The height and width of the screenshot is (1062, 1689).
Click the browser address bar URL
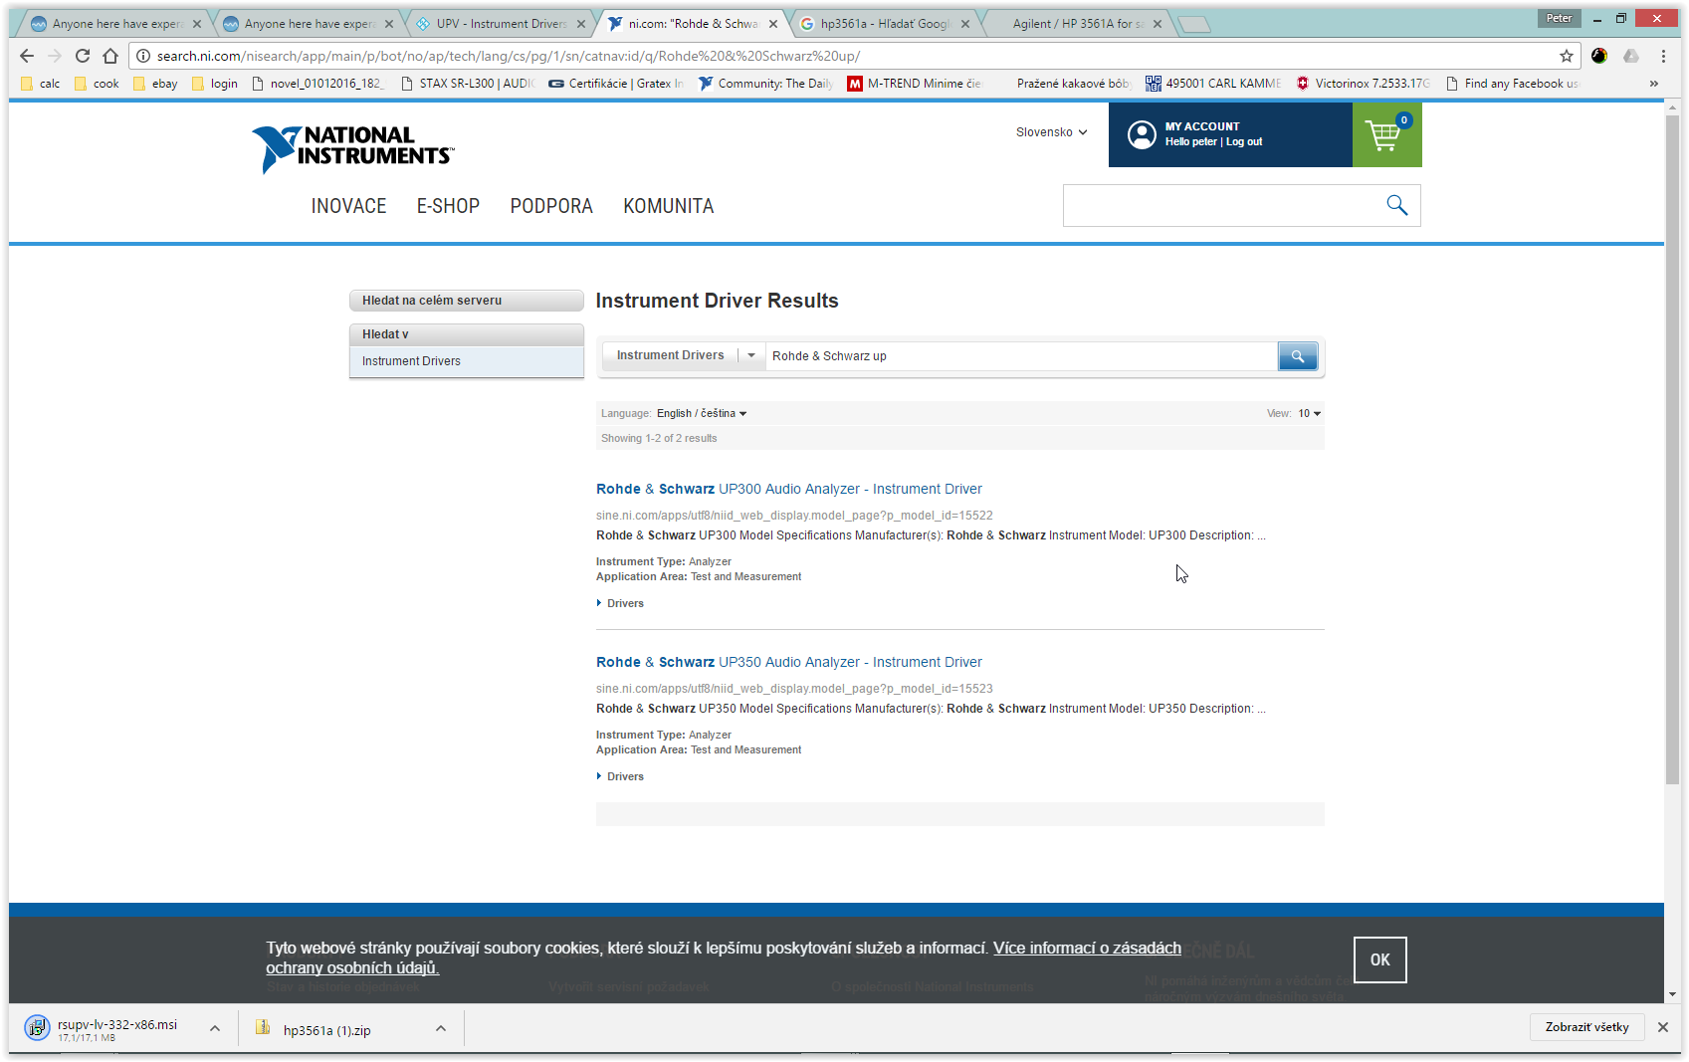[508, 56]
